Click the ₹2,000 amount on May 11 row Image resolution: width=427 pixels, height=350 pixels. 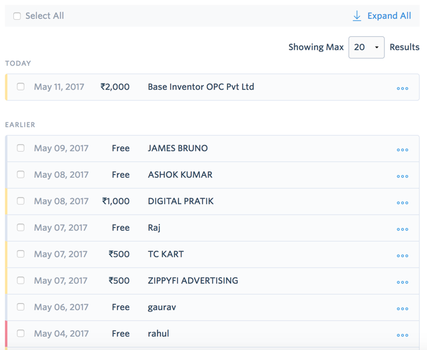(x=115, y=87)
